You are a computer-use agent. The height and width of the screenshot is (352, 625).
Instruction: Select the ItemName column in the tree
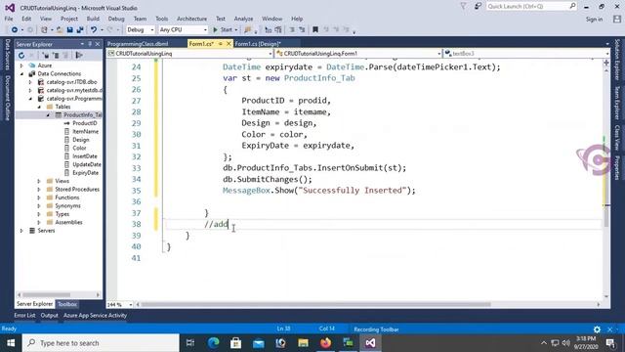coord(85,131)
